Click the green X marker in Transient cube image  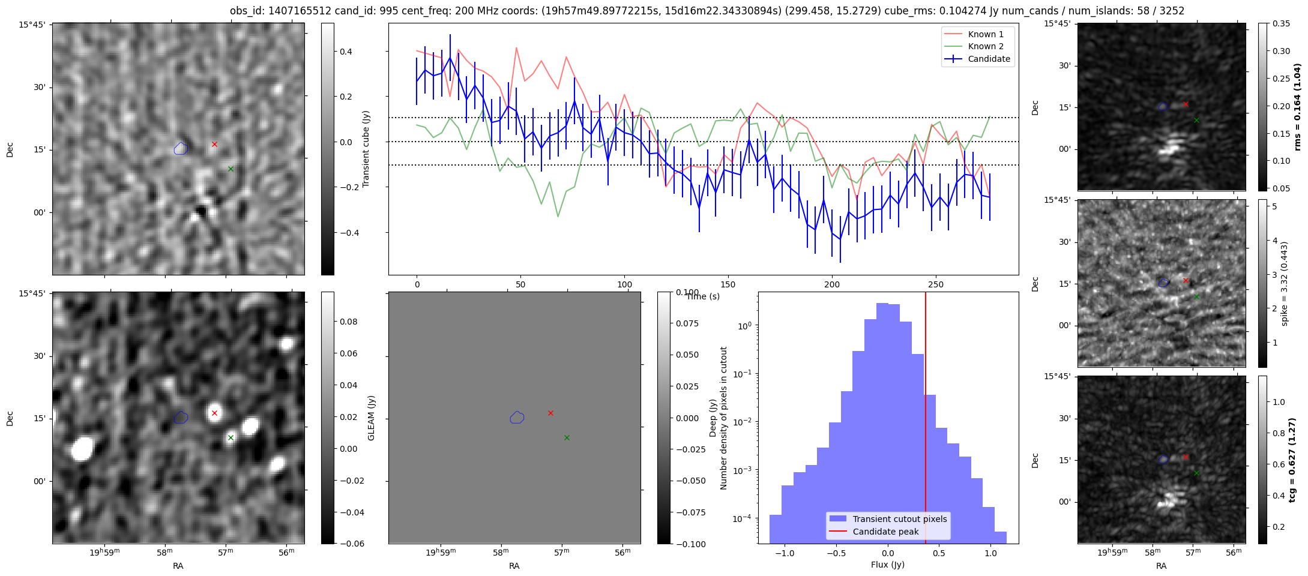231,169
